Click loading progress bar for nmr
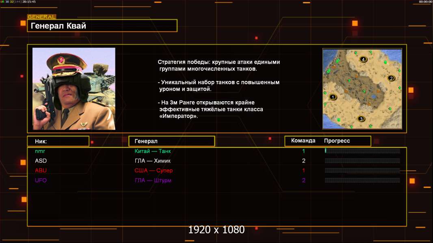433x243 pixels. click(362, 151)
